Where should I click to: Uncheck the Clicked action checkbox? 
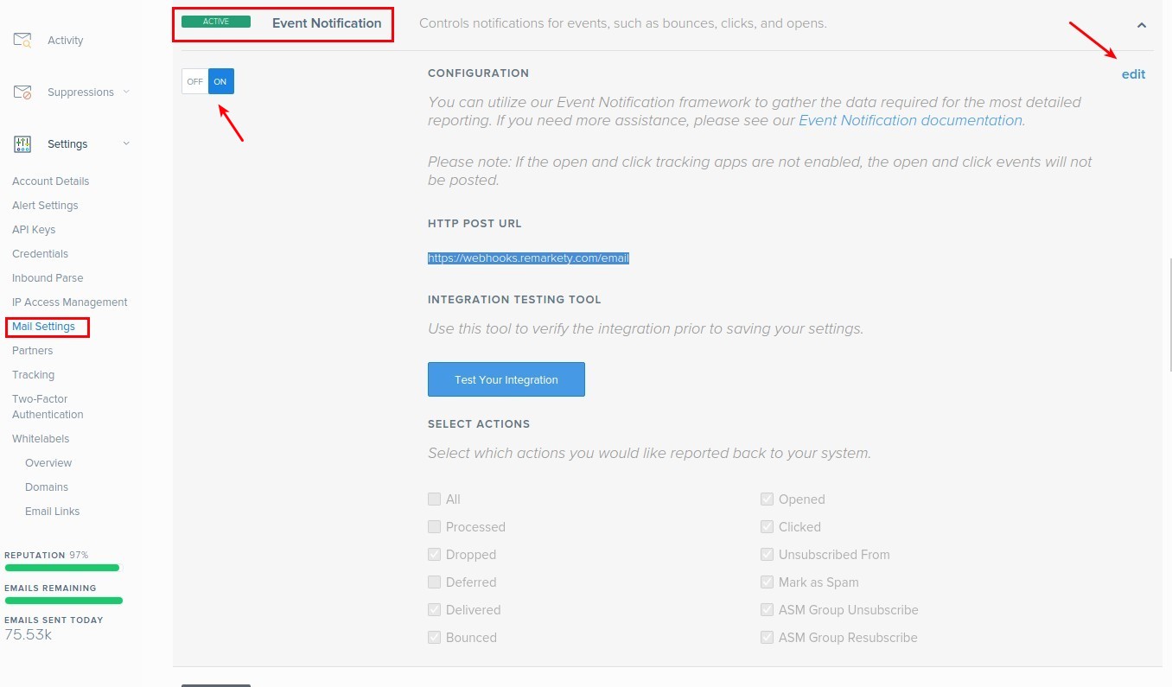pyautogui.click(x=767, y=527)
